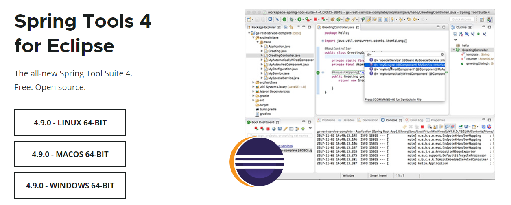The image size is (511, 205).
Task: Switch to the Error Log tab
Action: tap(414, 120)
